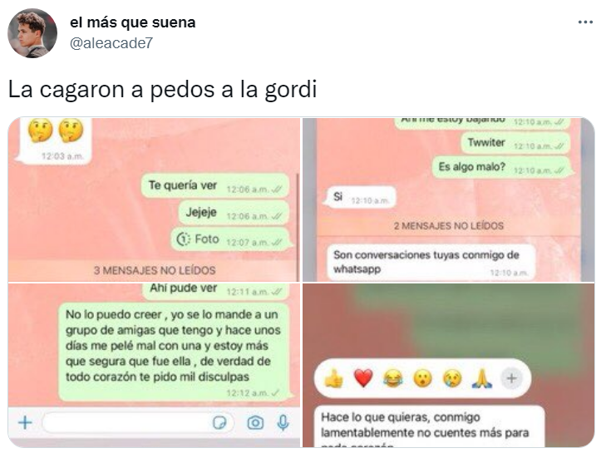Click the profile avatar of el más que suena
The width and height of the screenshot is (601, 458).
point(32,33)
